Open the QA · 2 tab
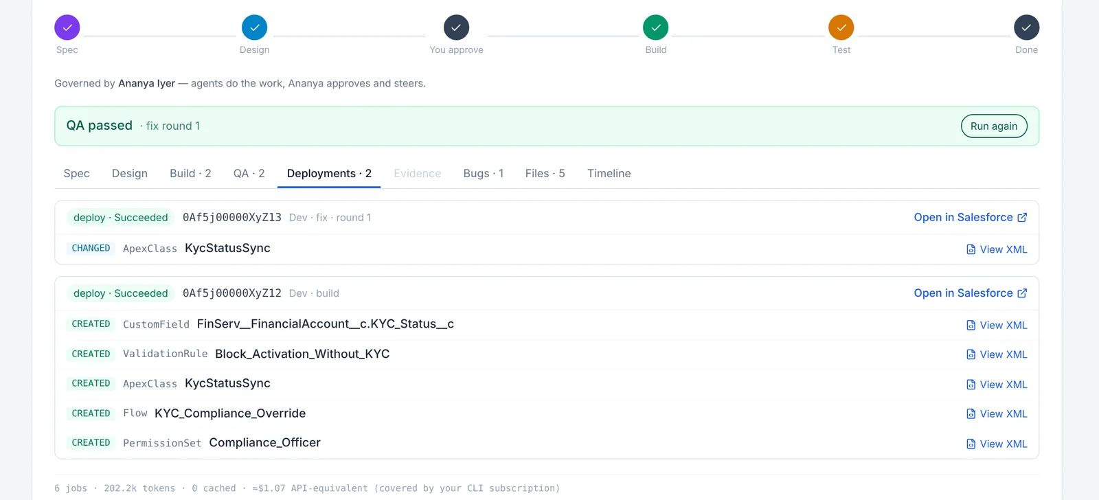This screenshot has height=500, width=1099. (x=249, y=173)
